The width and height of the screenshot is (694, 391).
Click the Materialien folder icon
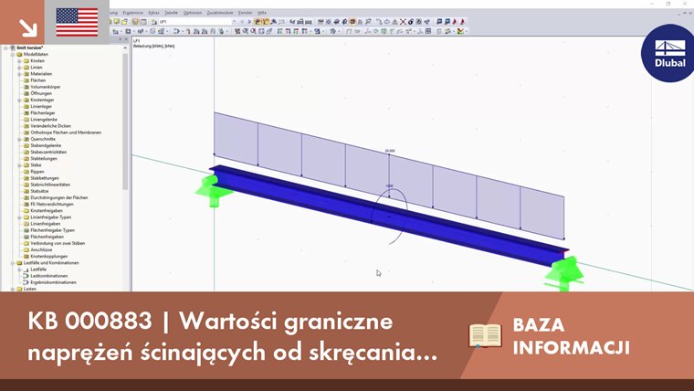26,74
